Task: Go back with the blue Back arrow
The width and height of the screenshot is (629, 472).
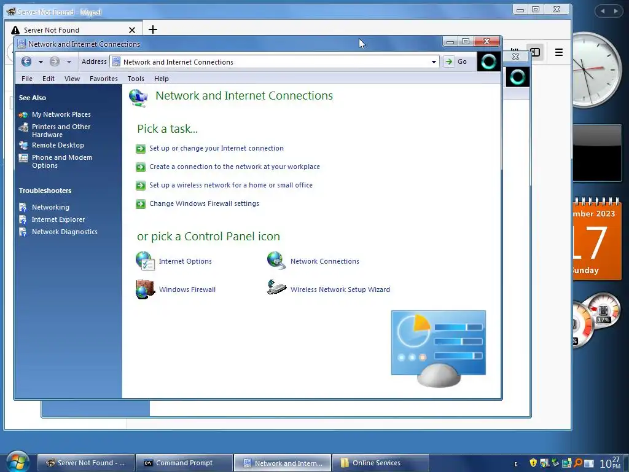Action: 26,61
